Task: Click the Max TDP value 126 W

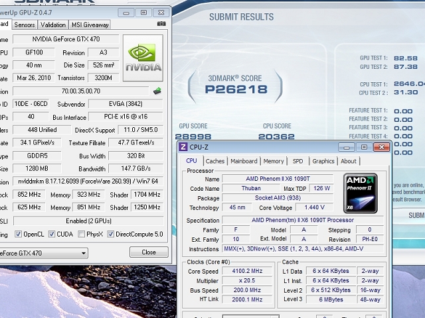Action: (321, 188)
